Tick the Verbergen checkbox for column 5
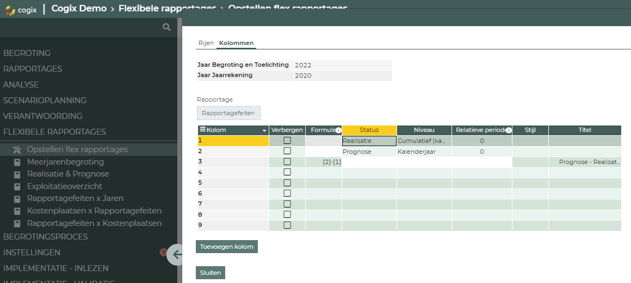The width and height of the screenshot is (631, 283). 287,183
